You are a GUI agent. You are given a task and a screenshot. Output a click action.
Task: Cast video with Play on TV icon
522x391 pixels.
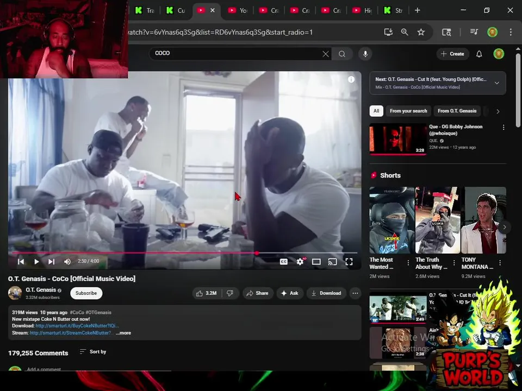click(332, 262)
